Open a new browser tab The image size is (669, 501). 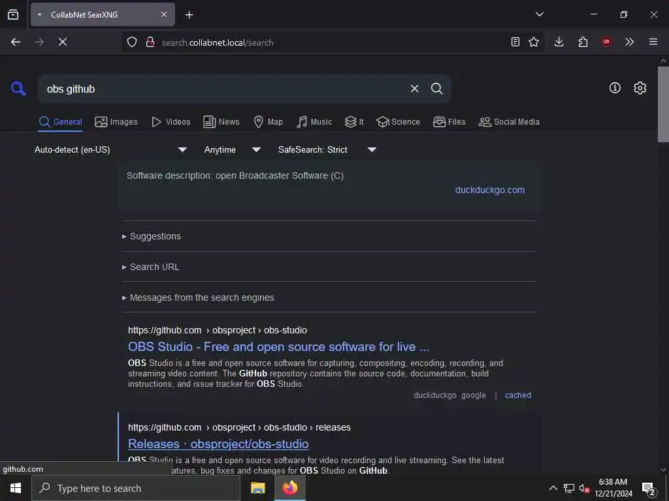pos(189,15)
